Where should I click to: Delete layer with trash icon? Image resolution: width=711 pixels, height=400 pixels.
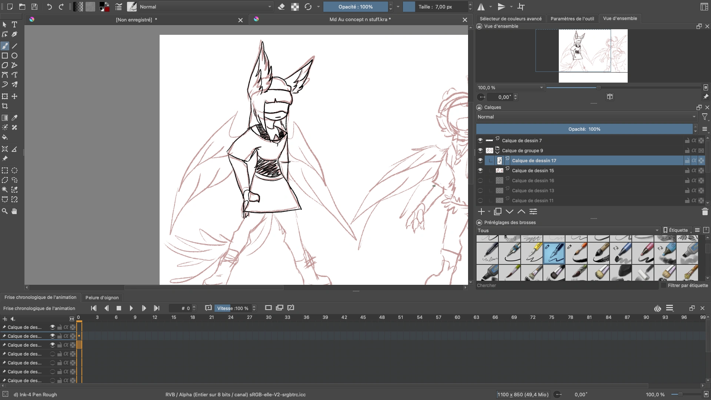click(x=705, y=212)
